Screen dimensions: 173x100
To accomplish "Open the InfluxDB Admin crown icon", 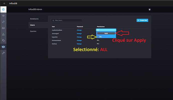I will tap(3, 47).
